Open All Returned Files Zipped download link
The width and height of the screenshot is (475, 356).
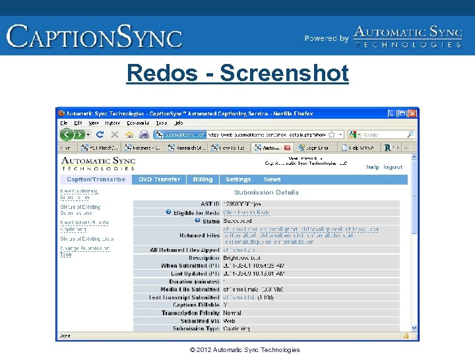pyautogui.click(x=239, y=250)
